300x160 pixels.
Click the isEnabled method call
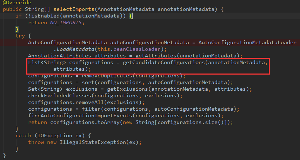(46, 16)
